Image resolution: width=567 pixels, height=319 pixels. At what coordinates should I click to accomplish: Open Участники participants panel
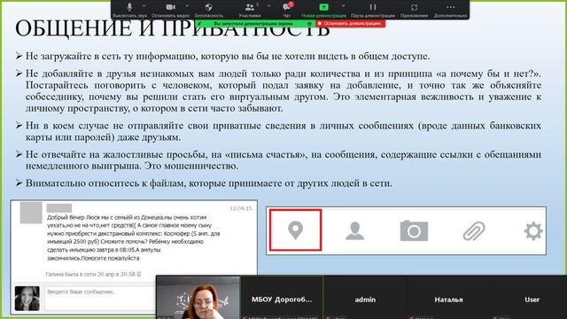pos(250,10)
